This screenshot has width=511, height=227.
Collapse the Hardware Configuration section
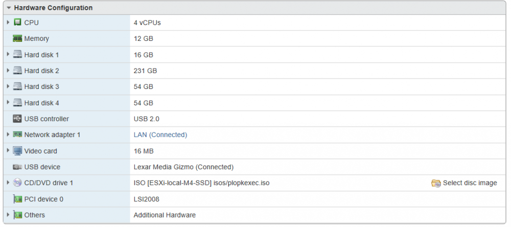(x=9, y=8)
